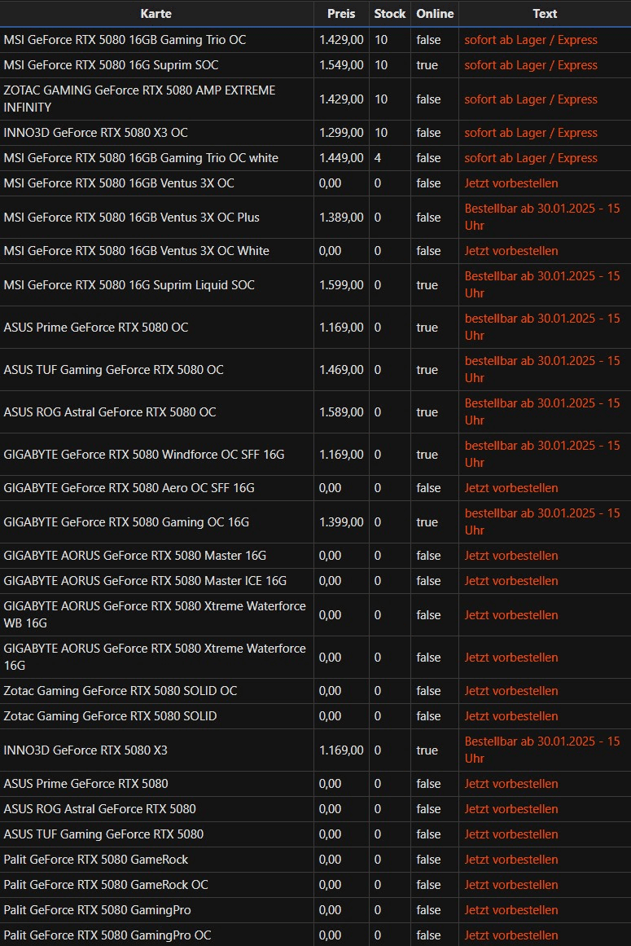Click stock value 10 for INNO3D X3 OC

coord(381,133)
